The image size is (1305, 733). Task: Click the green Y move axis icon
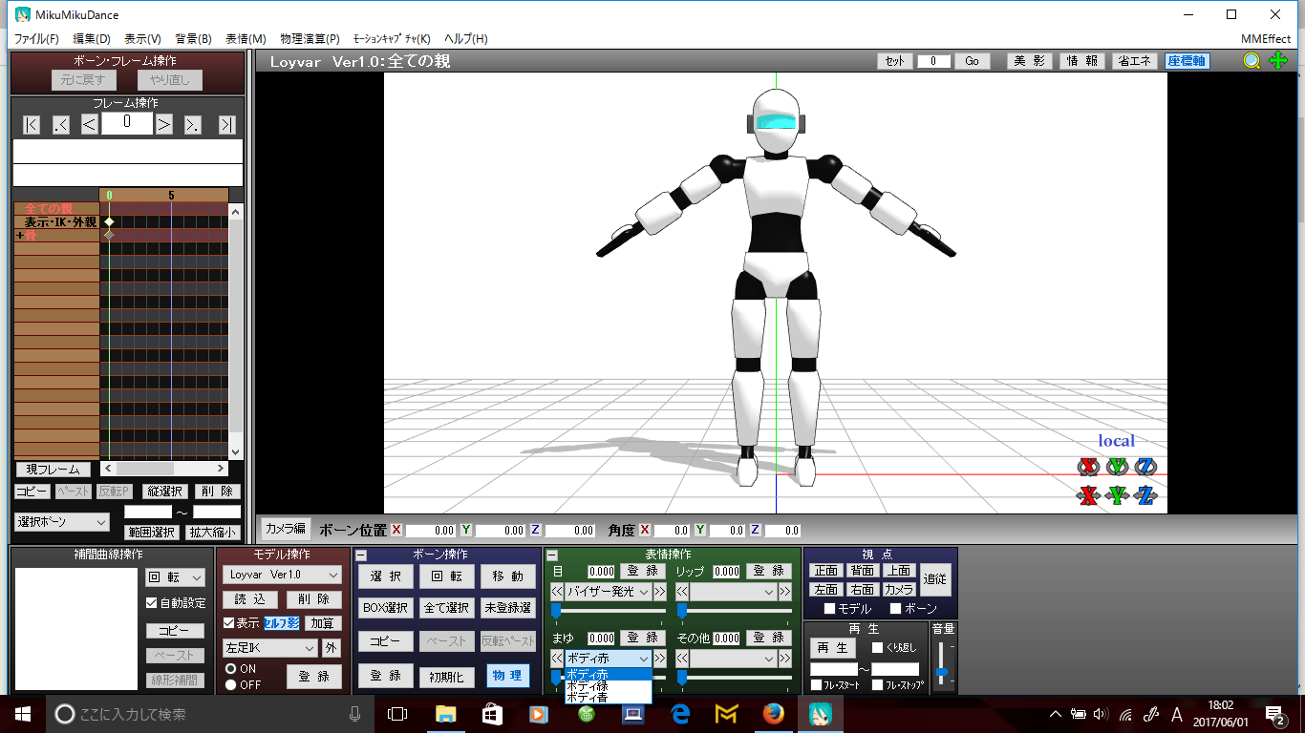1117,495
